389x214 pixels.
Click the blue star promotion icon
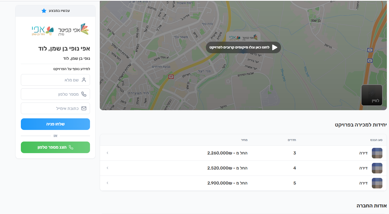(44, 11)
